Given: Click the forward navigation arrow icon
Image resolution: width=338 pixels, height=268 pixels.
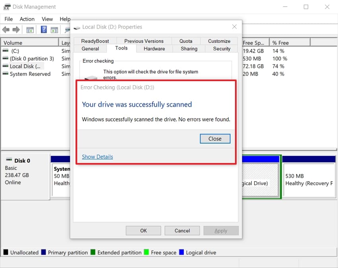Looking at the screenshot, I should (15, 29).
